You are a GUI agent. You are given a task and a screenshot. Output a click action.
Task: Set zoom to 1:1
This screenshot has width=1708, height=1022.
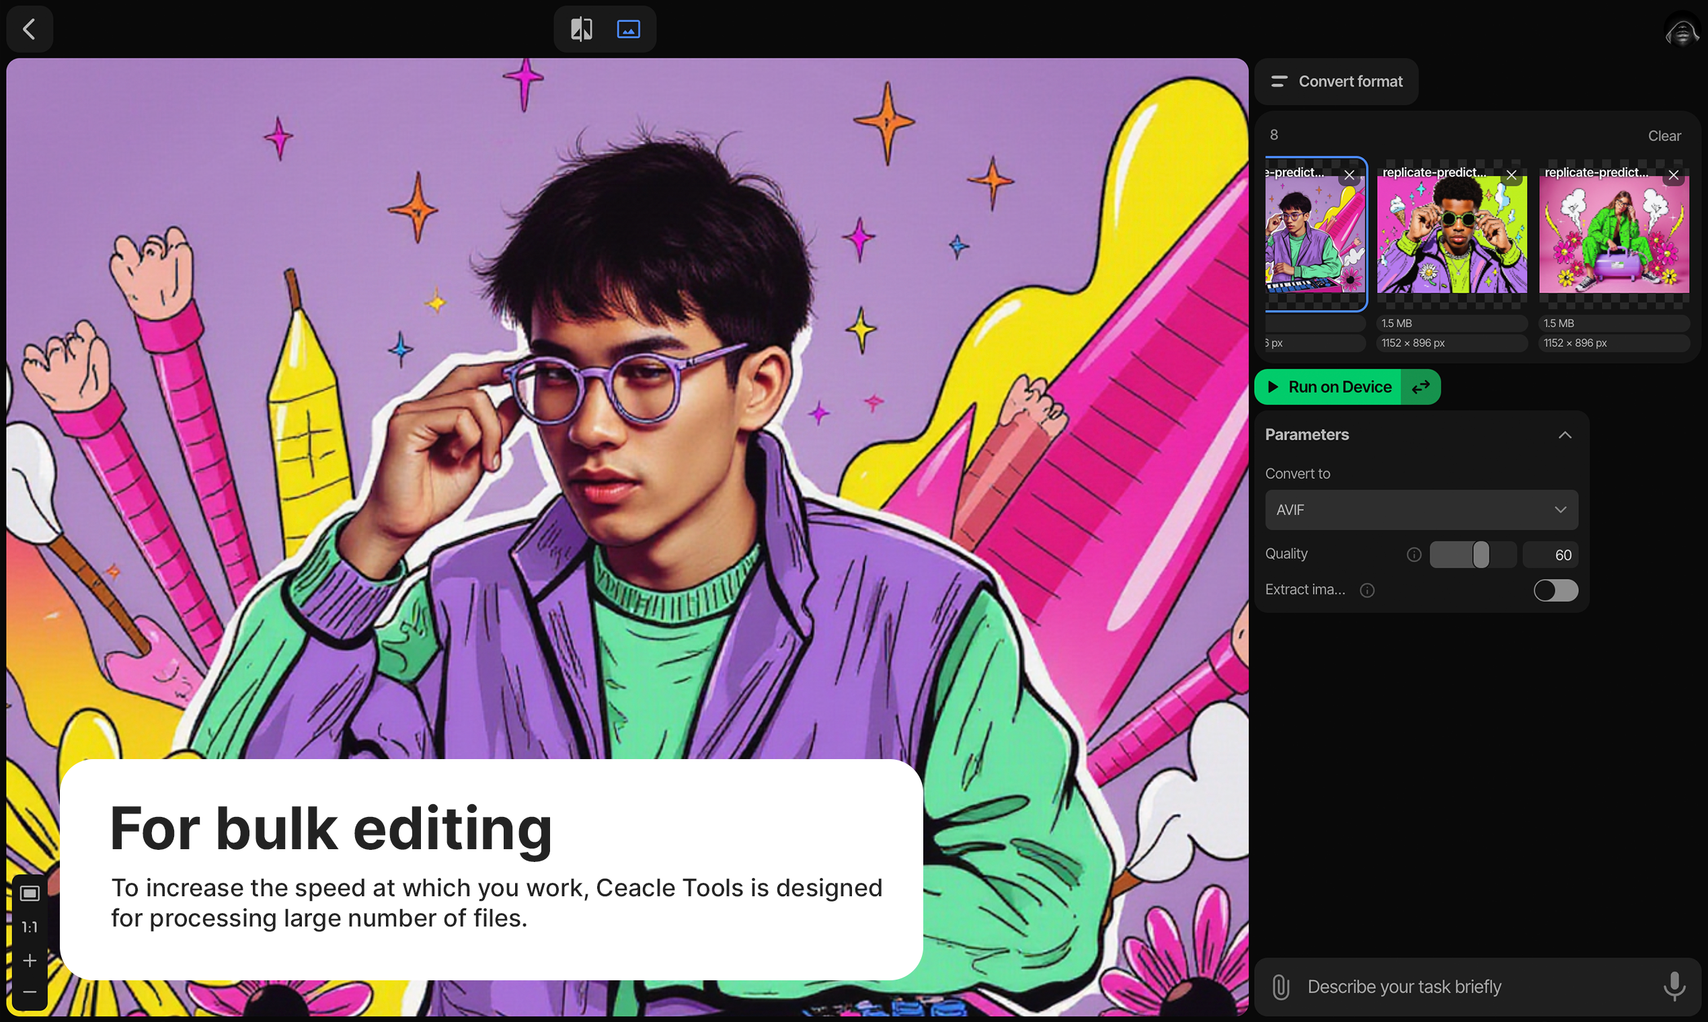point(30,927)
